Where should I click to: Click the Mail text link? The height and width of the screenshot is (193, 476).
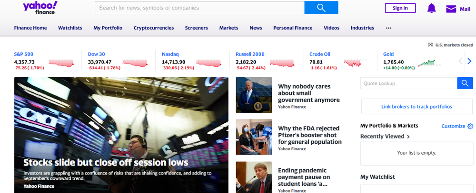(x=465, y=9)
